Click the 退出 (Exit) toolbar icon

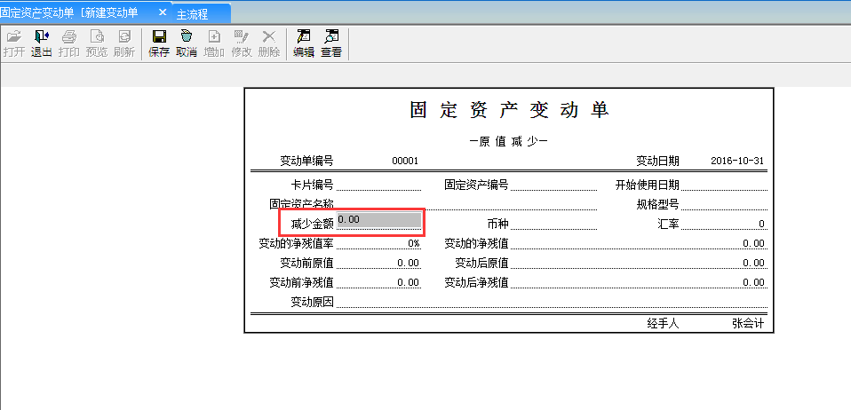41,43
